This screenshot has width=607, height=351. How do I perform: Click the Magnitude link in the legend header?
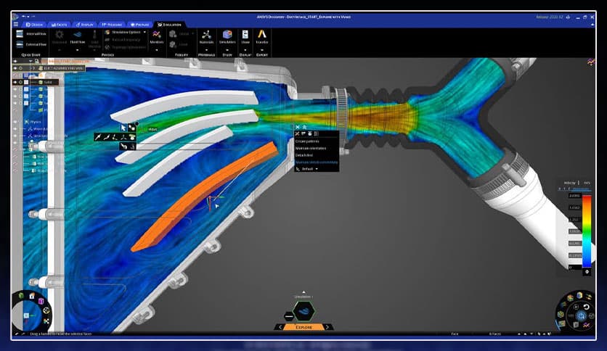click(x=581, y=189)
